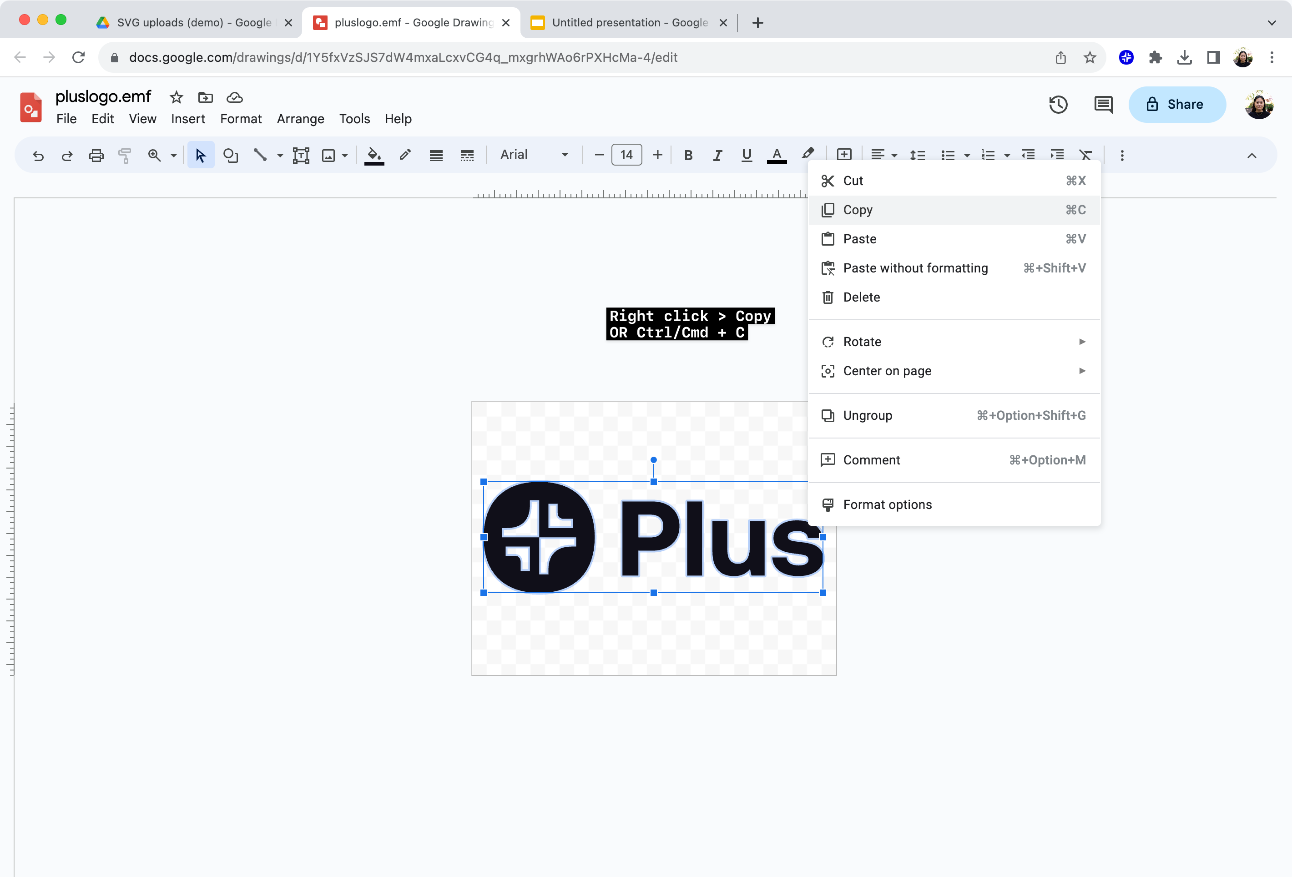Star the pluslogo.emf document
The height and width of the screenshot is (877, 1292).
point(176,98)
